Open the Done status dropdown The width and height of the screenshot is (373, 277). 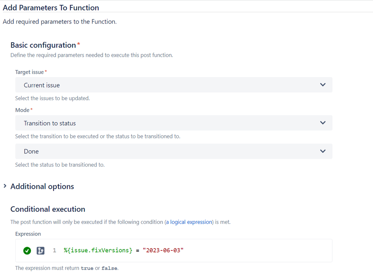point(168,151)
